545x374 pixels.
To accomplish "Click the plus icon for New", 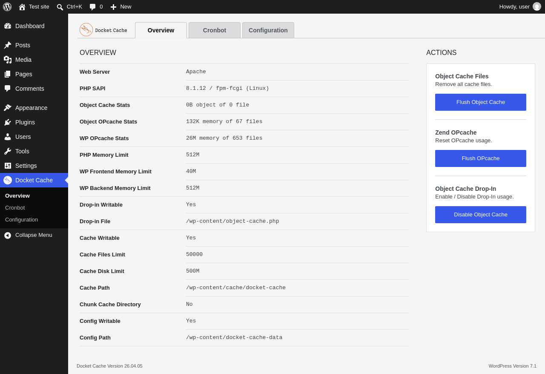I will (113, 7).
